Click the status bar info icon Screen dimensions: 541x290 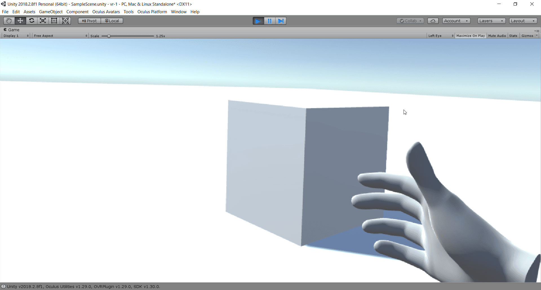[3, 287]
